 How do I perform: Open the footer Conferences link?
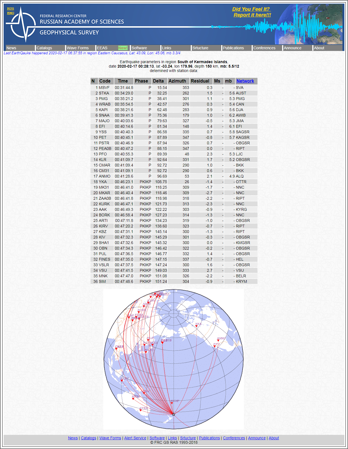pyautogui.click(x=234, y=438)
